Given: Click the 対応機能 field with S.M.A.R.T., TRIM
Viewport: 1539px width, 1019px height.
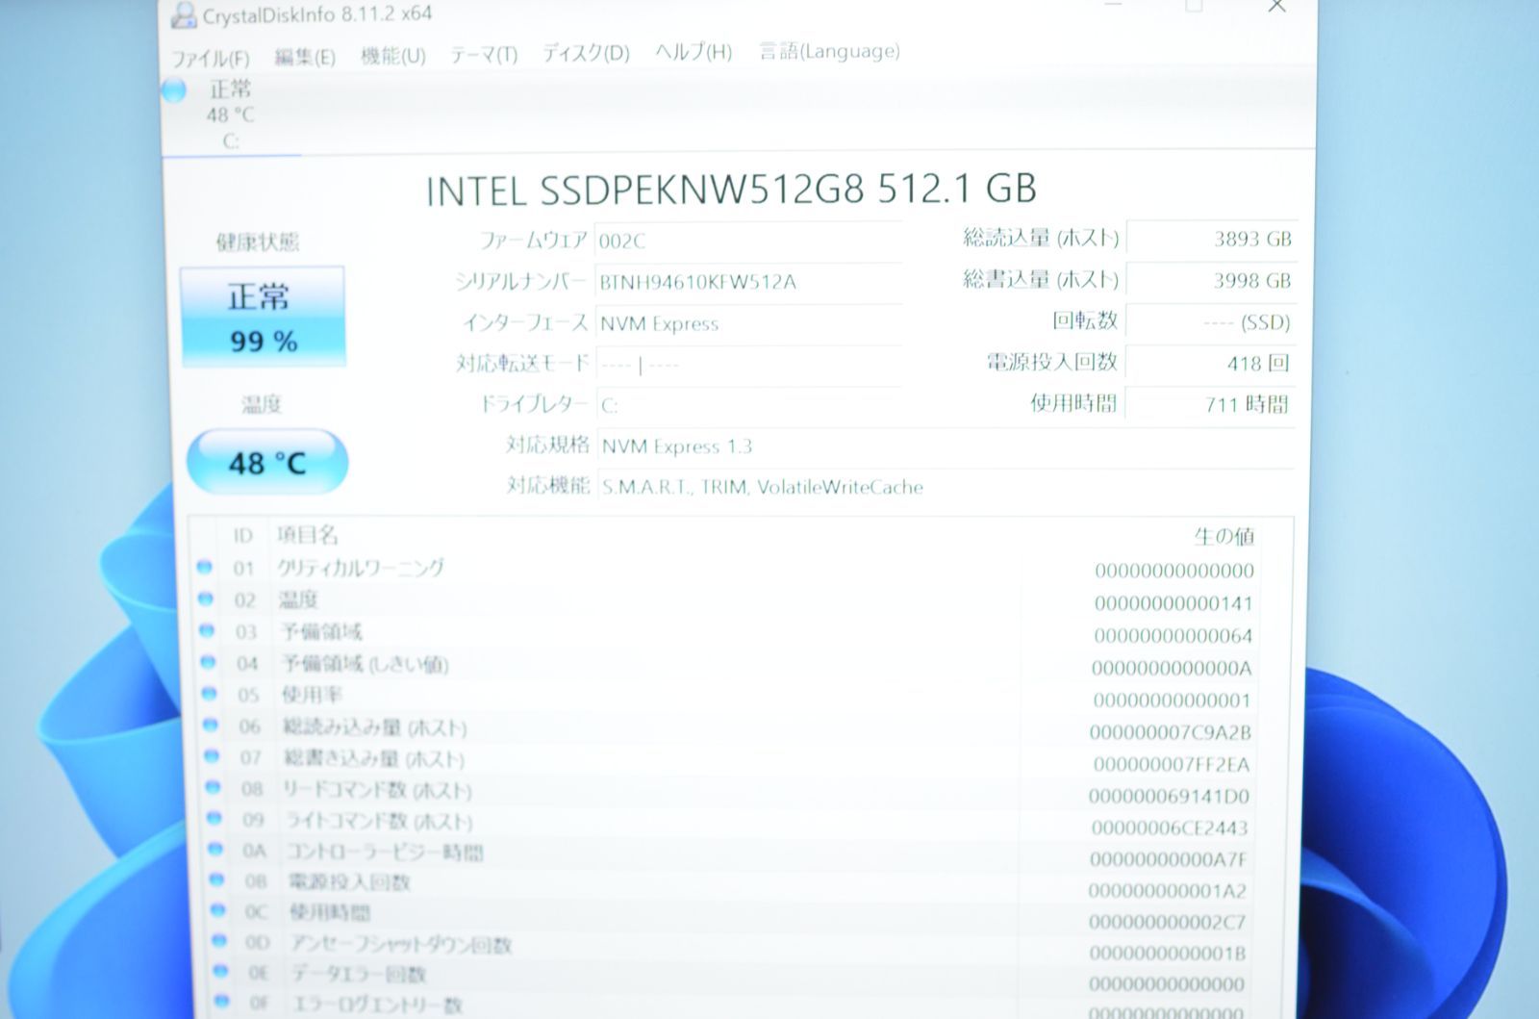Looking at the screenshot, I should (946, 487).
